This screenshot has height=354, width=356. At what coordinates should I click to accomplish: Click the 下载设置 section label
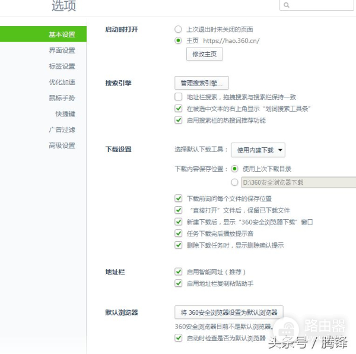pos(118,149)
